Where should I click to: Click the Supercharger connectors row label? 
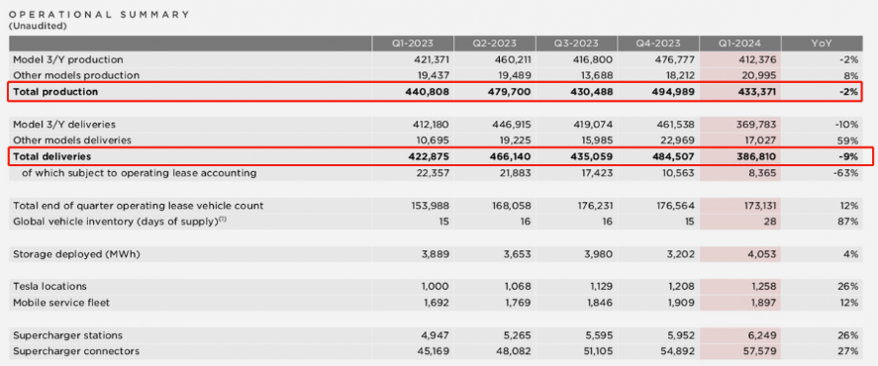coord(76,351)
